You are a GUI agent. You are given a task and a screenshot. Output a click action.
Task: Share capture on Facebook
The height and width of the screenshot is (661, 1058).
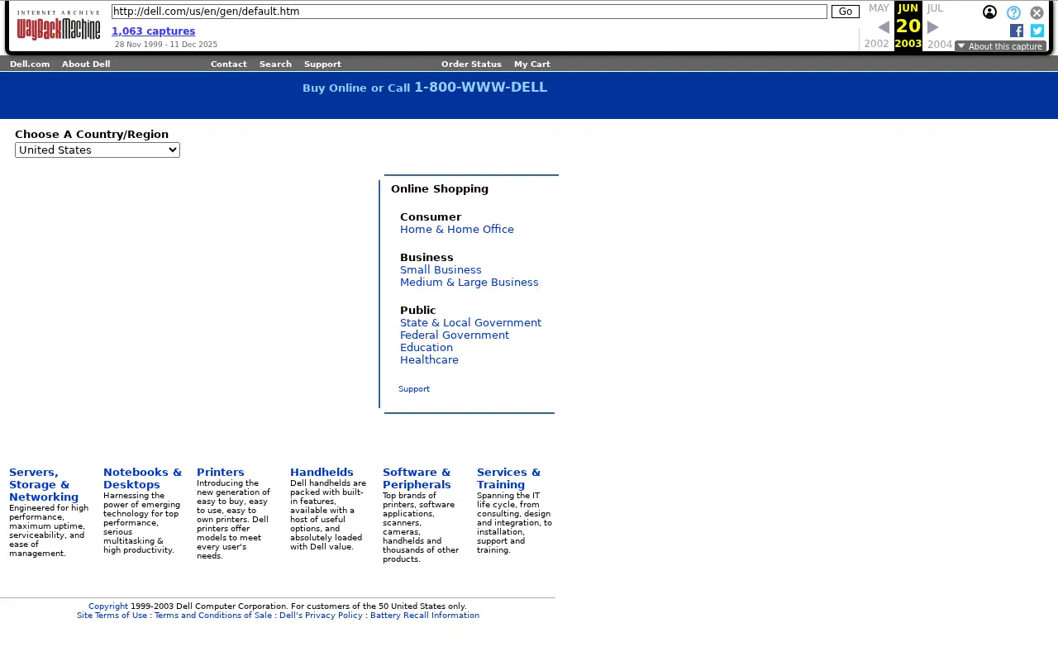(1017, 31)
